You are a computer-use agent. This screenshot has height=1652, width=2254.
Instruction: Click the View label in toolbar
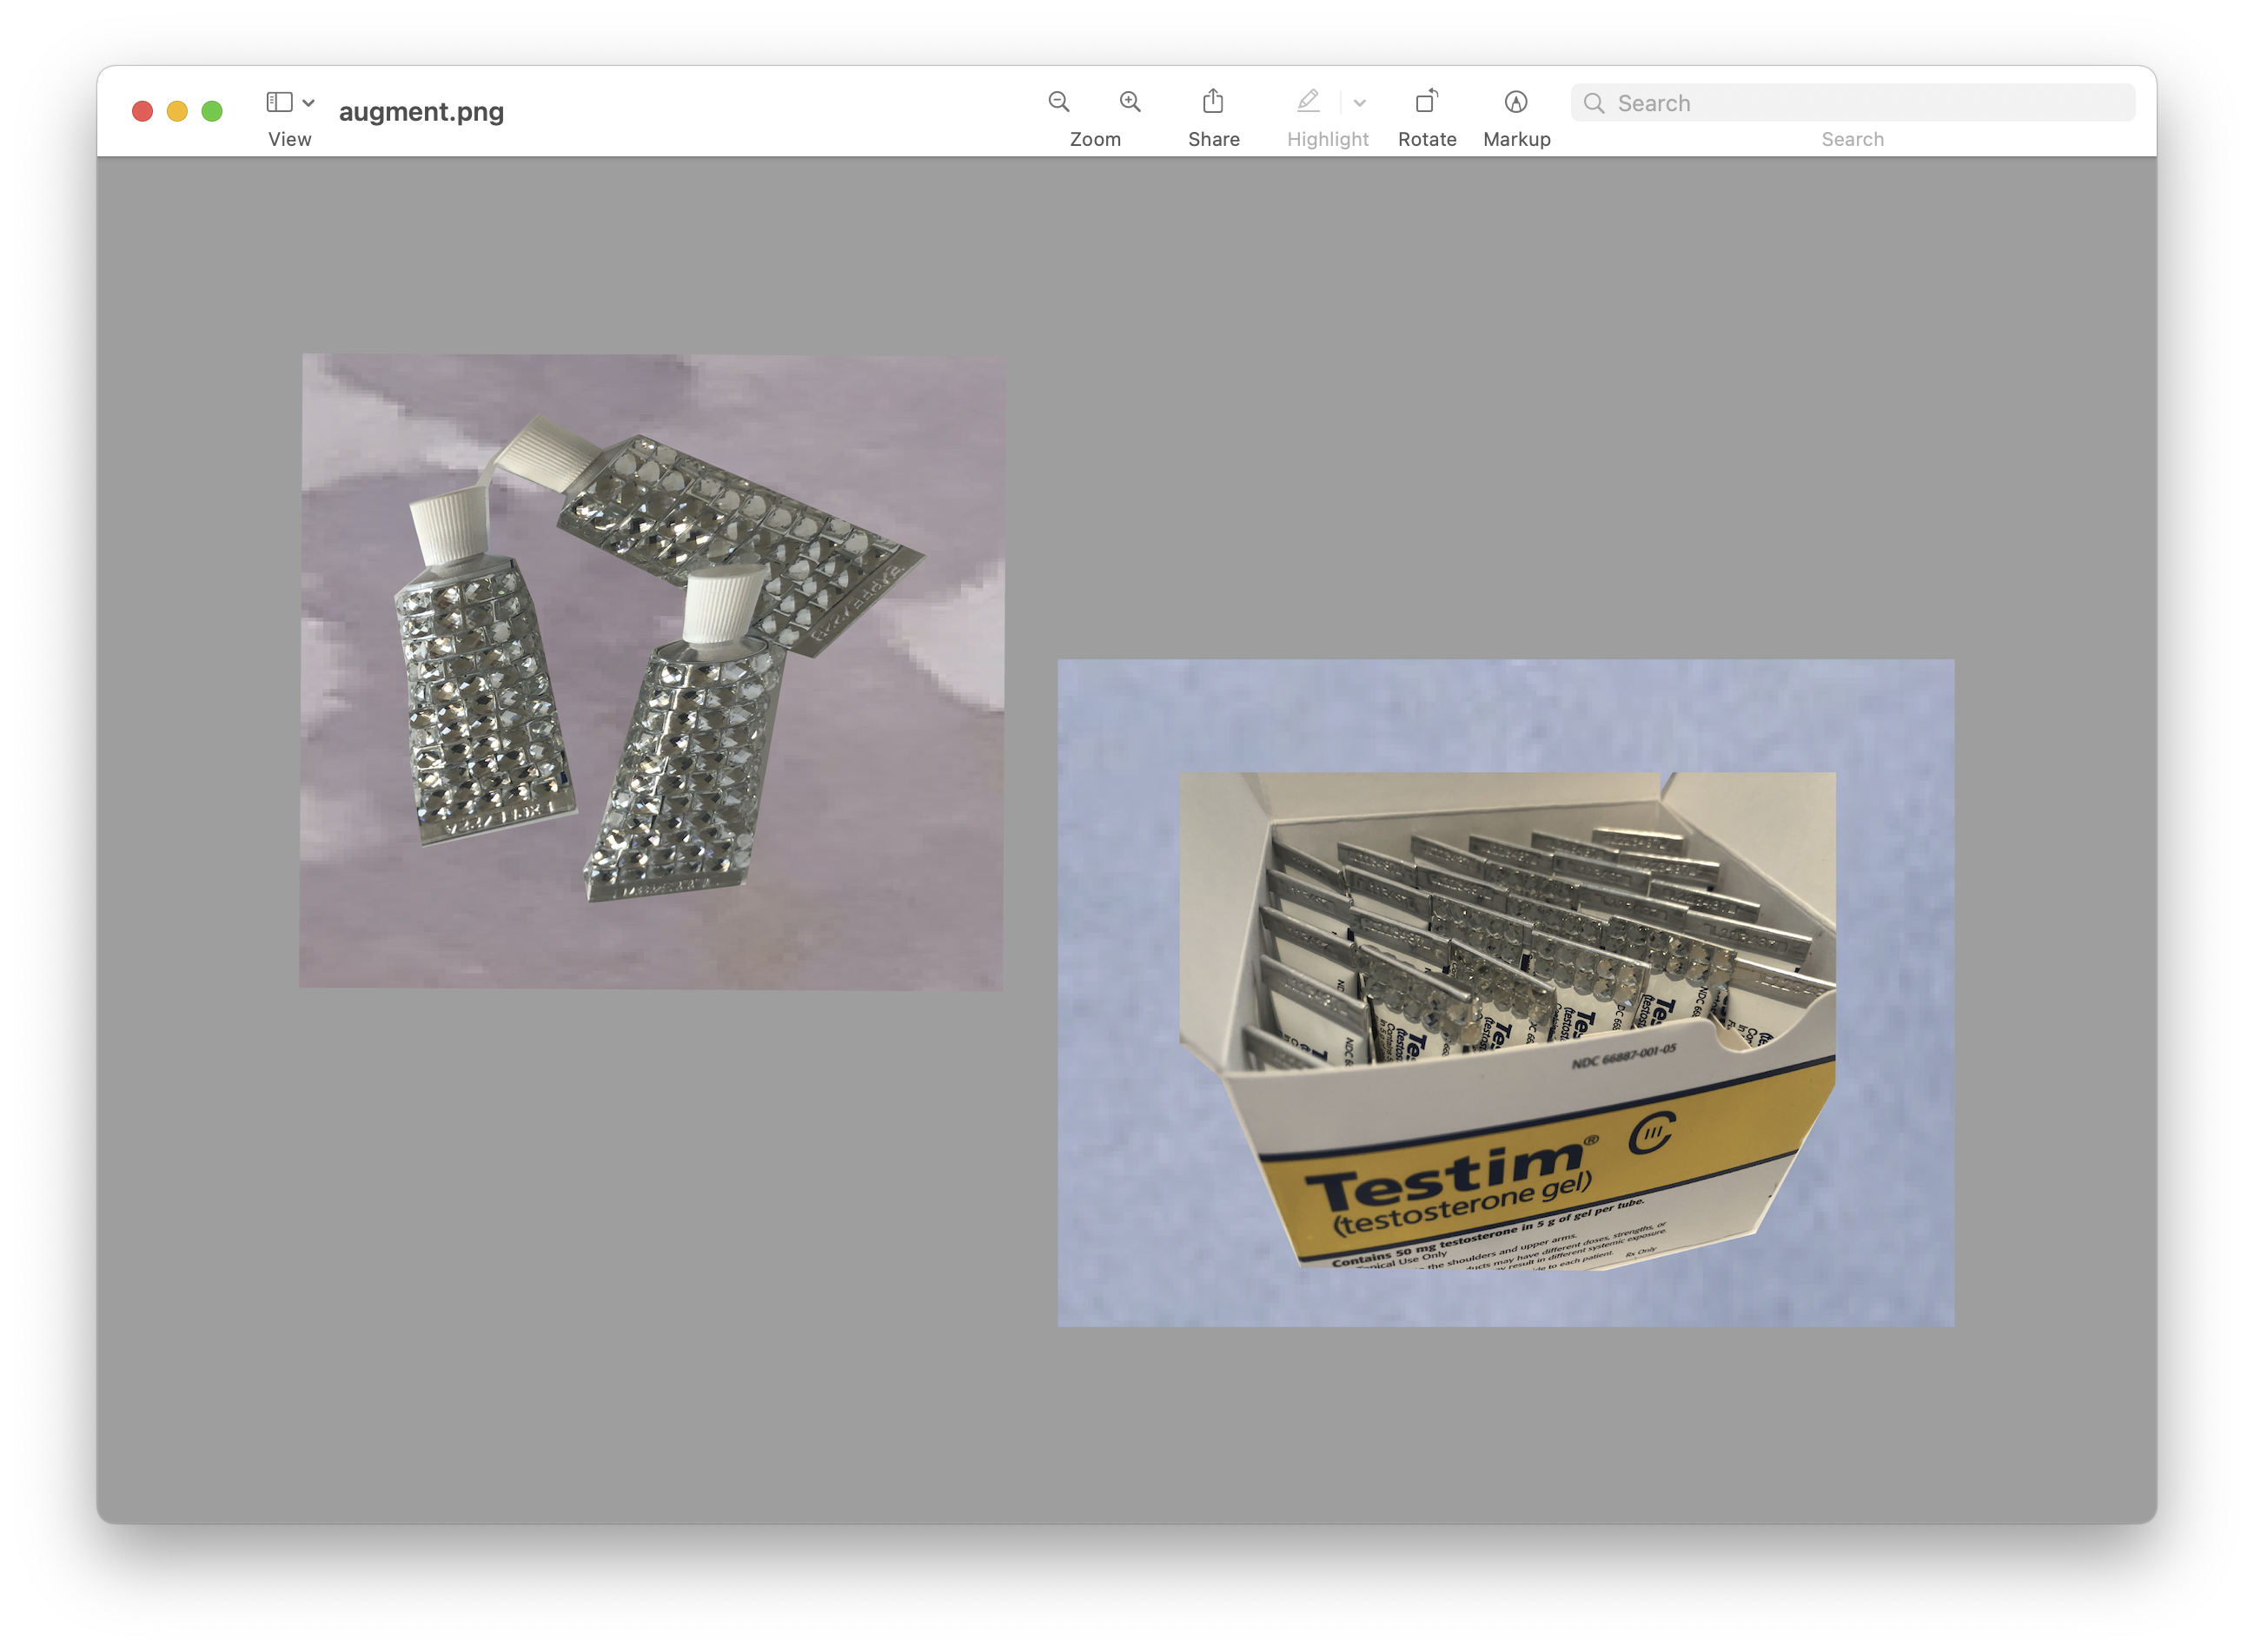289,139
